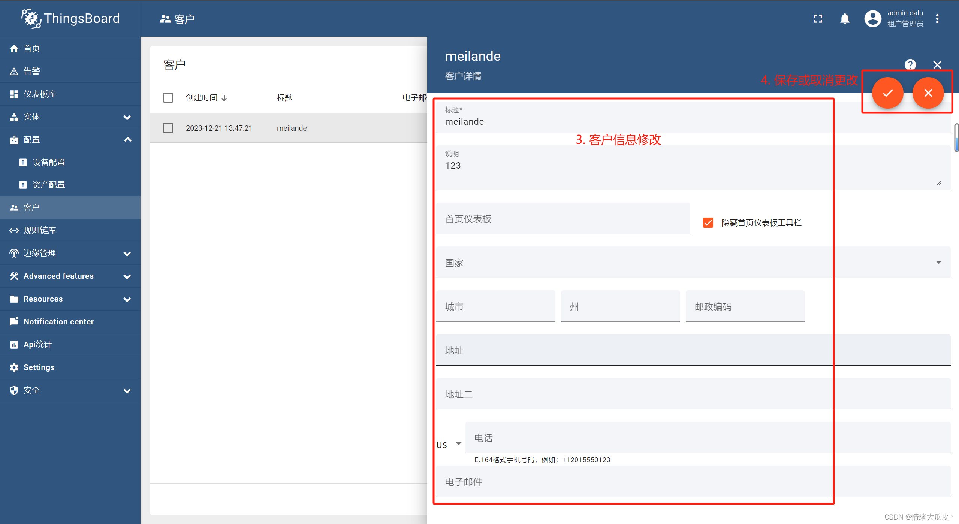Expand 国家 country dropdown
This screenshot has width=959, height=524.
click(x=938, y=262)
